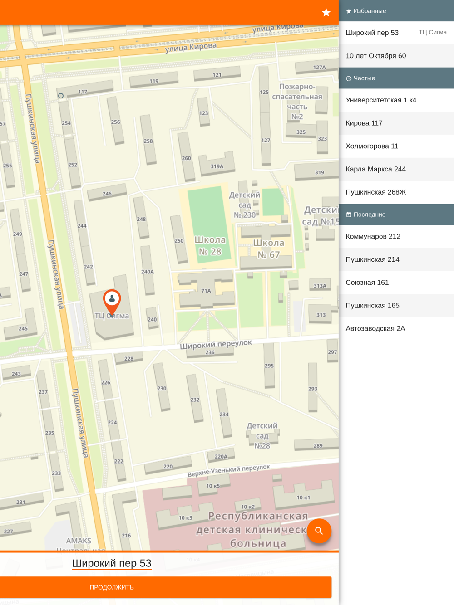Image resolution: width=454 pixels, height=605 pixels.
Task: Choose Карла Маркса 244 address
Action: click(396, 169)
